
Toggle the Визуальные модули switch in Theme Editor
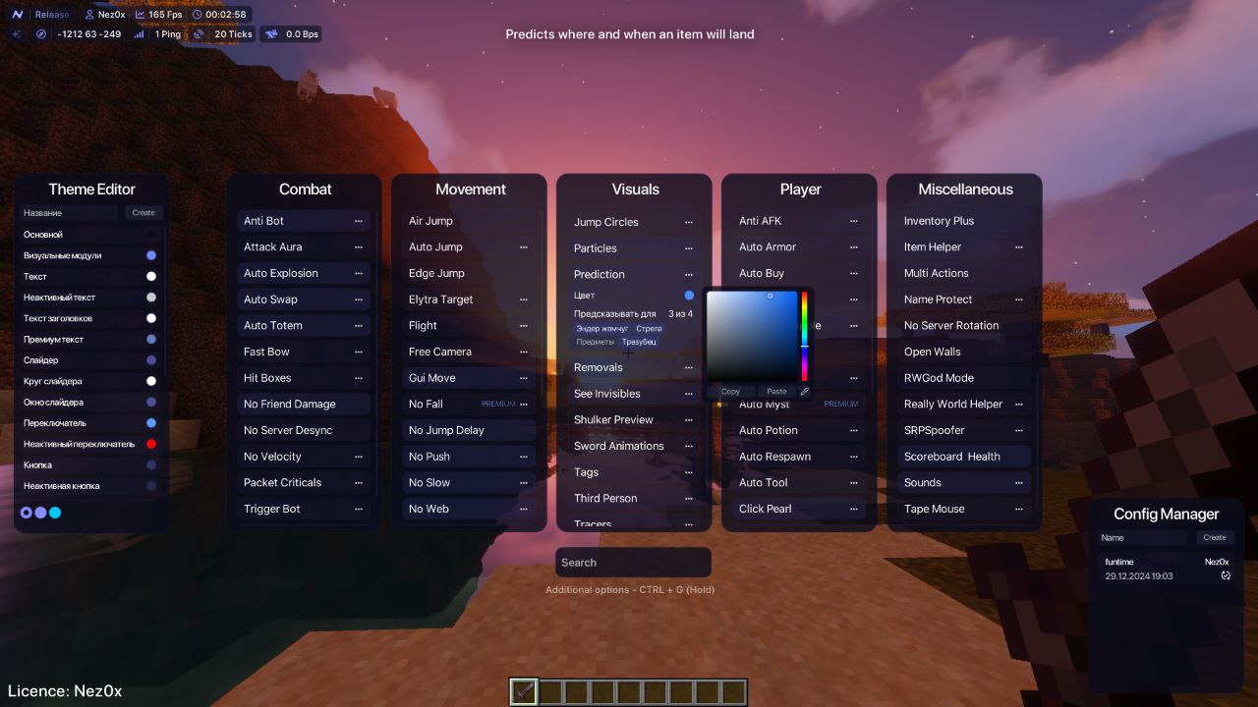click(x=149, y=253)
